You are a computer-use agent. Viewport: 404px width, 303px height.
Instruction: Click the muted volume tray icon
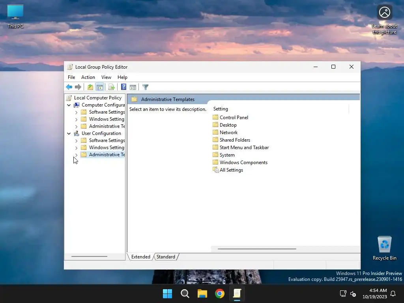click(x=353, y=294)
